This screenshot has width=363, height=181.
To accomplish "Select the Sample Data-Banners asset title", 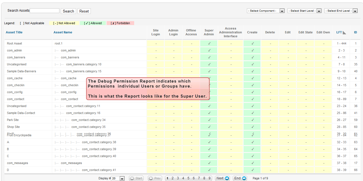I will point(21,71).
